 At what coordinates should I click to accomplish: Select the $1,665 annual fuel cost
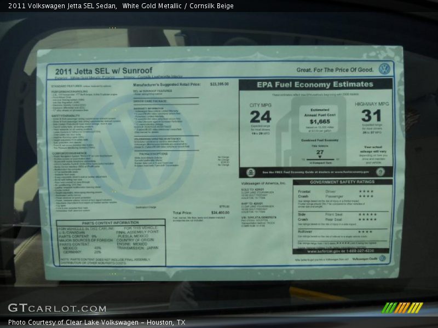(320, 121)
